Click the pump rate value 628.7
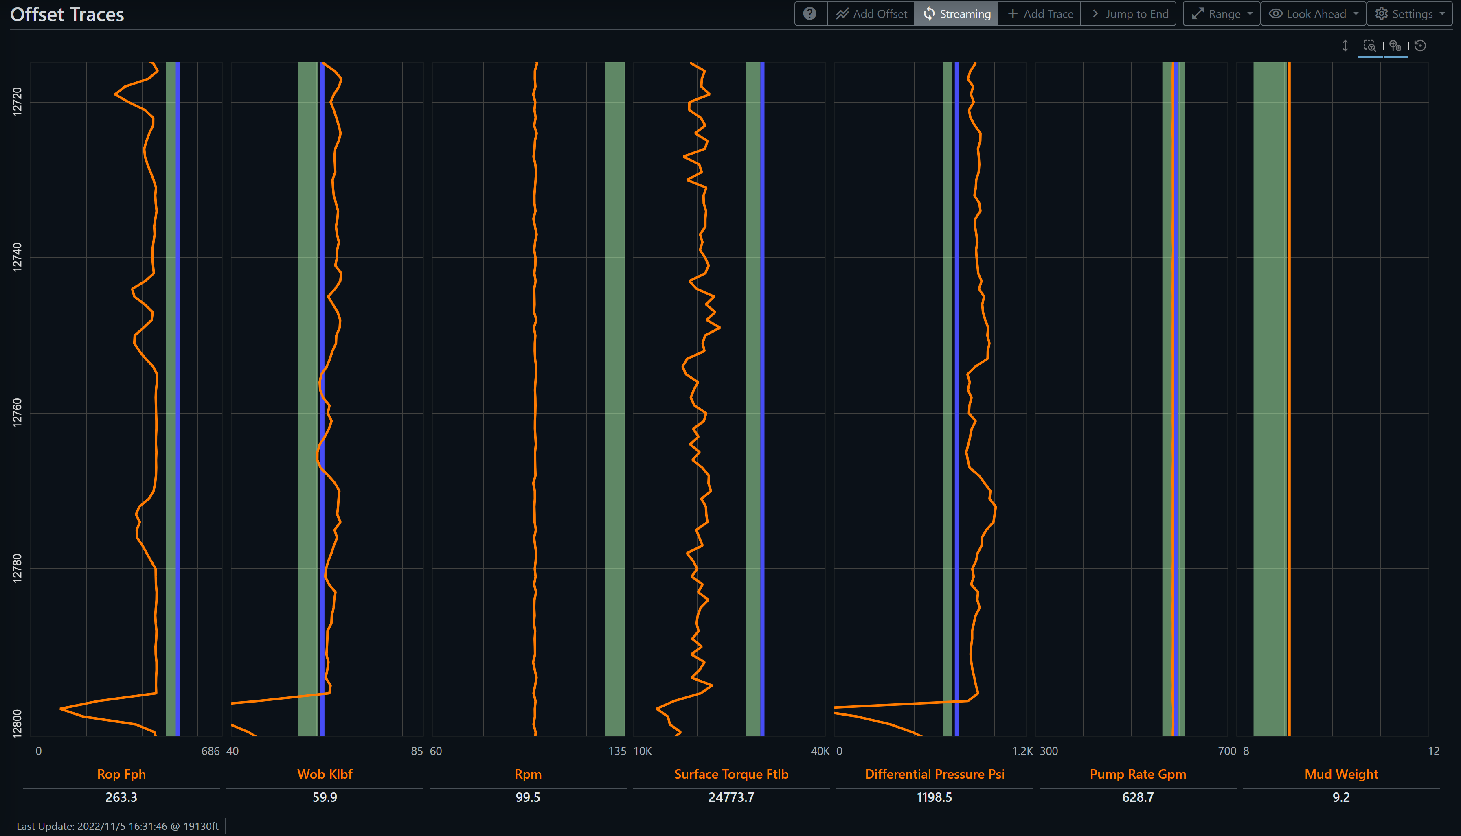1461x836 pixels. coord(1138,797)
